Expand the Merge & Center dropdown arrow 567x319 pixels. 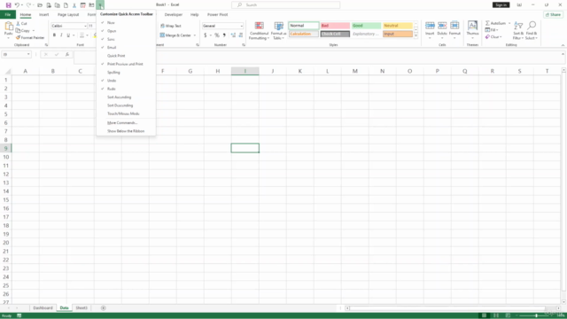[195, 35]
